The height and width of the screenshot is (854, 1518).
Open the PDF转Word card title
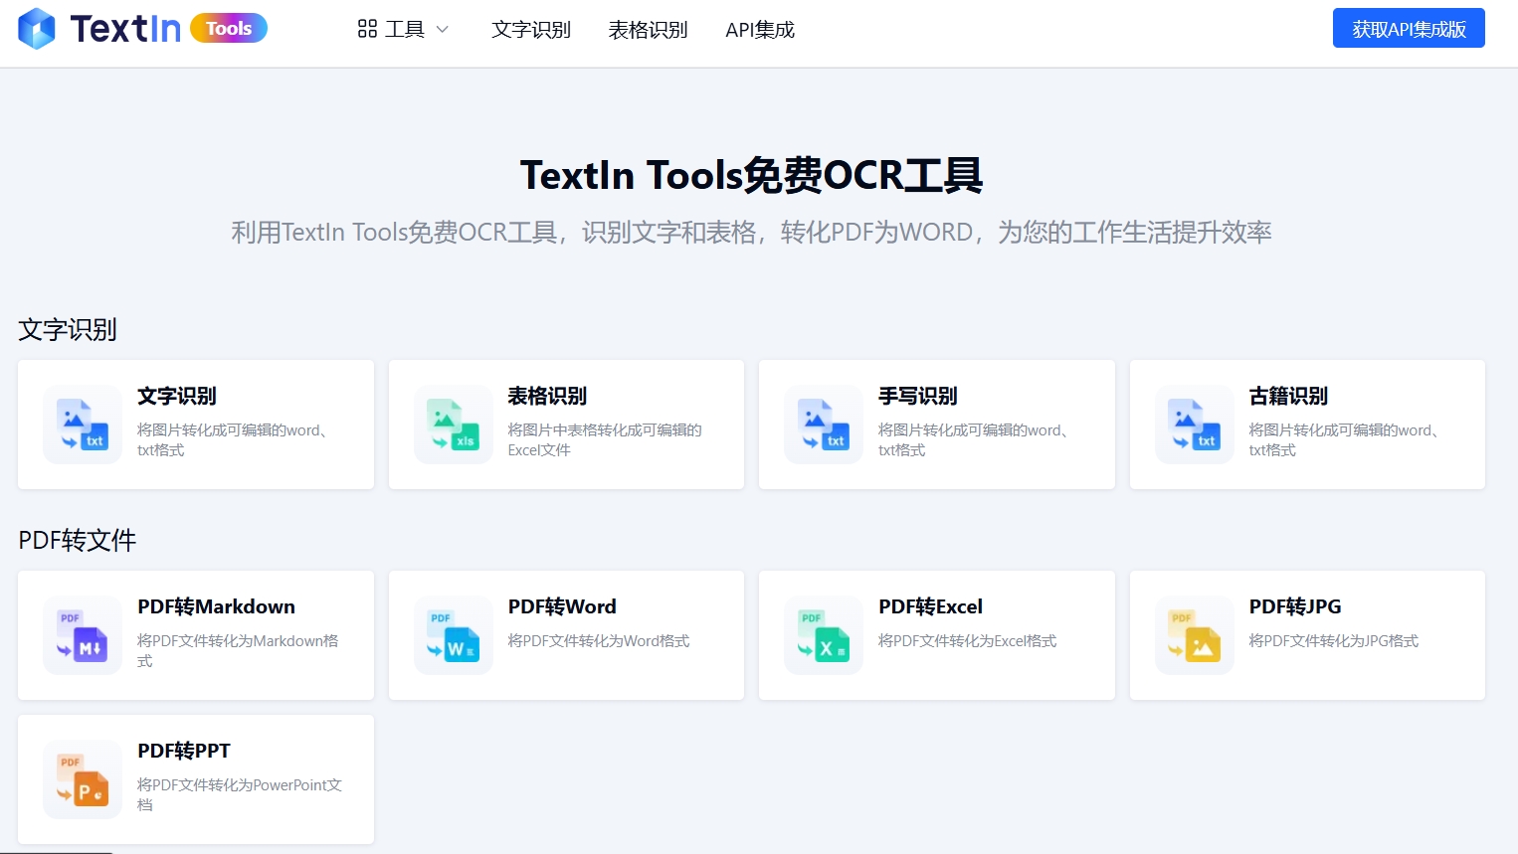coord(562,606)
